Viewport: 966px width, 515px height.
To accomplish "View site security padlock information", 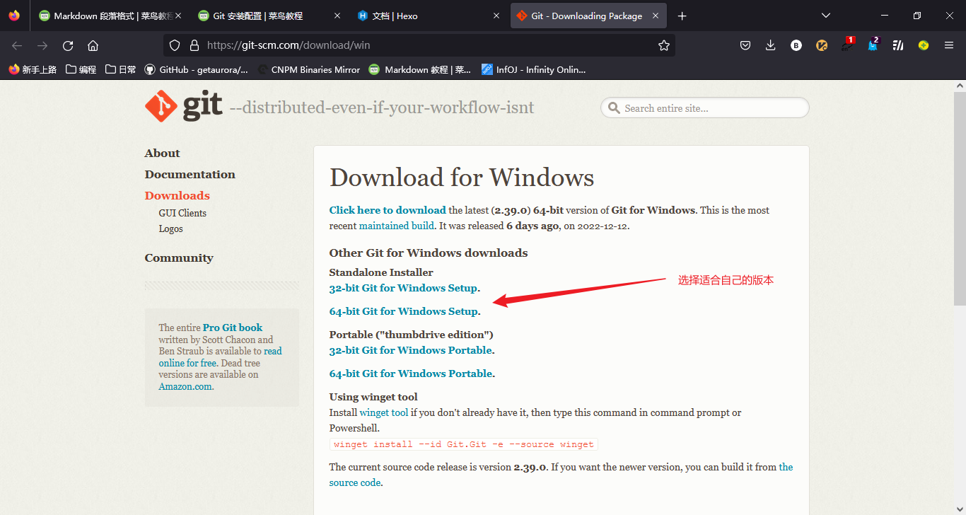I will [x=194, y=45].
